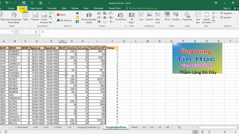Image resolution: width=239 pixels, height=134 pixels.
Task: Open Recommended PivotTables
Action: point(14,18)
